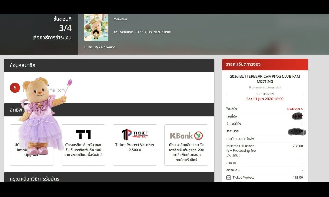Click the 208.00 service fee amount

[x=298, y=146]
